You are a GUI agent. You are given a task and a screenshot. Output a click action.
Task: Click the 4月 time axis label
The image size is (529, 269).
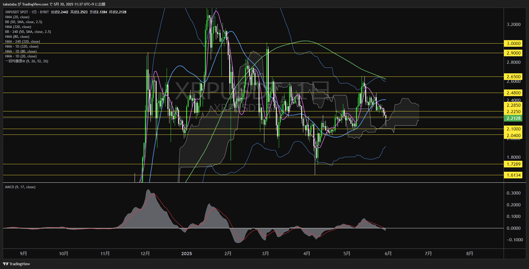click(307, 253)
